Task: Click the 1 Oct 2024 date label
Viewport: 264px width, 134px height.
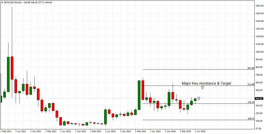Action: [170, 131]
